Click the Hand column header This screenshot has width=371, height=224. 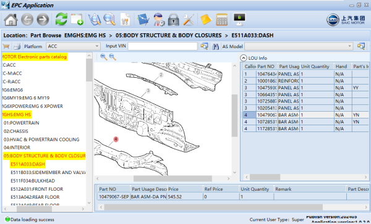[343, 66]
